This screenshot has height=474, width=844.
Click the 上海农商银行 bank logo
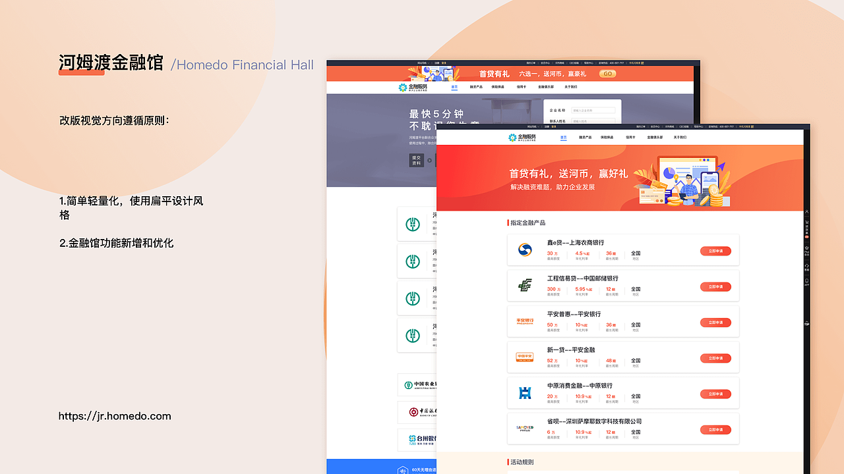(525, 250)
